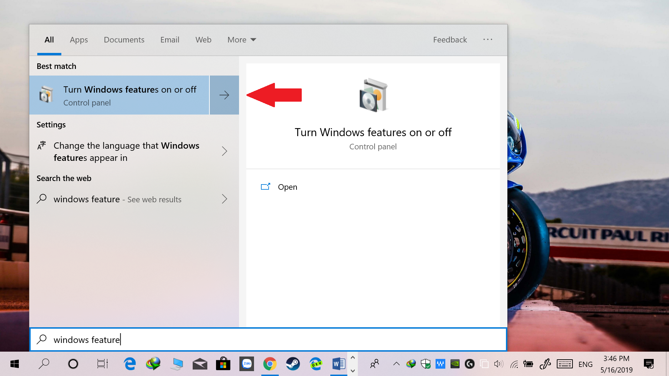Expand chevron beside See web results

225,199
